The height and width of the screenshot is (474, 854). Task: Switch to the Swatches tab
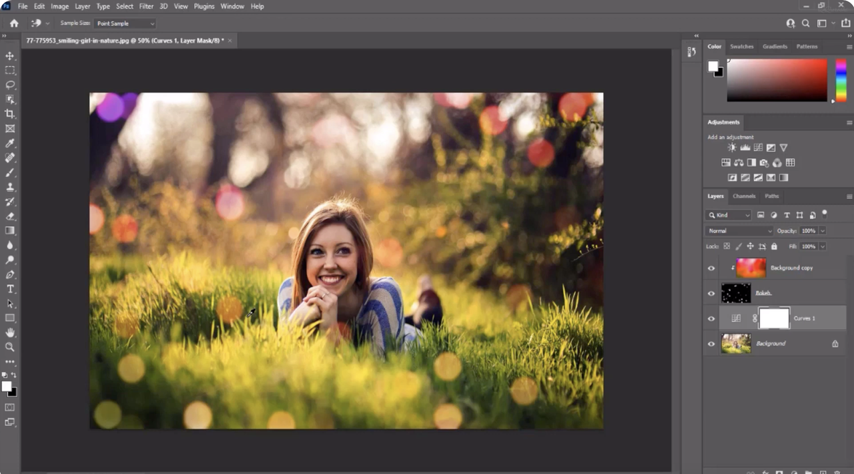coord(741,47)
